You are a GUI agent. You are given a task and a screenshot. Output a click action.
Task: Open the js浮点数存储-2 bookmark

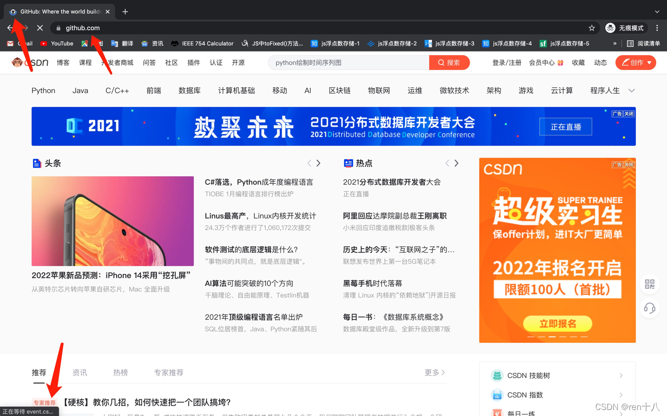pos(392,43)
